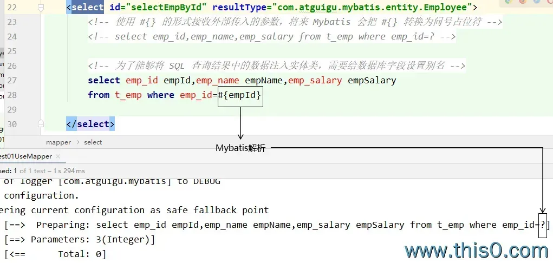Click the t_emp table name
This screenshot has height=263, width=553.
[x=128, y=95]
